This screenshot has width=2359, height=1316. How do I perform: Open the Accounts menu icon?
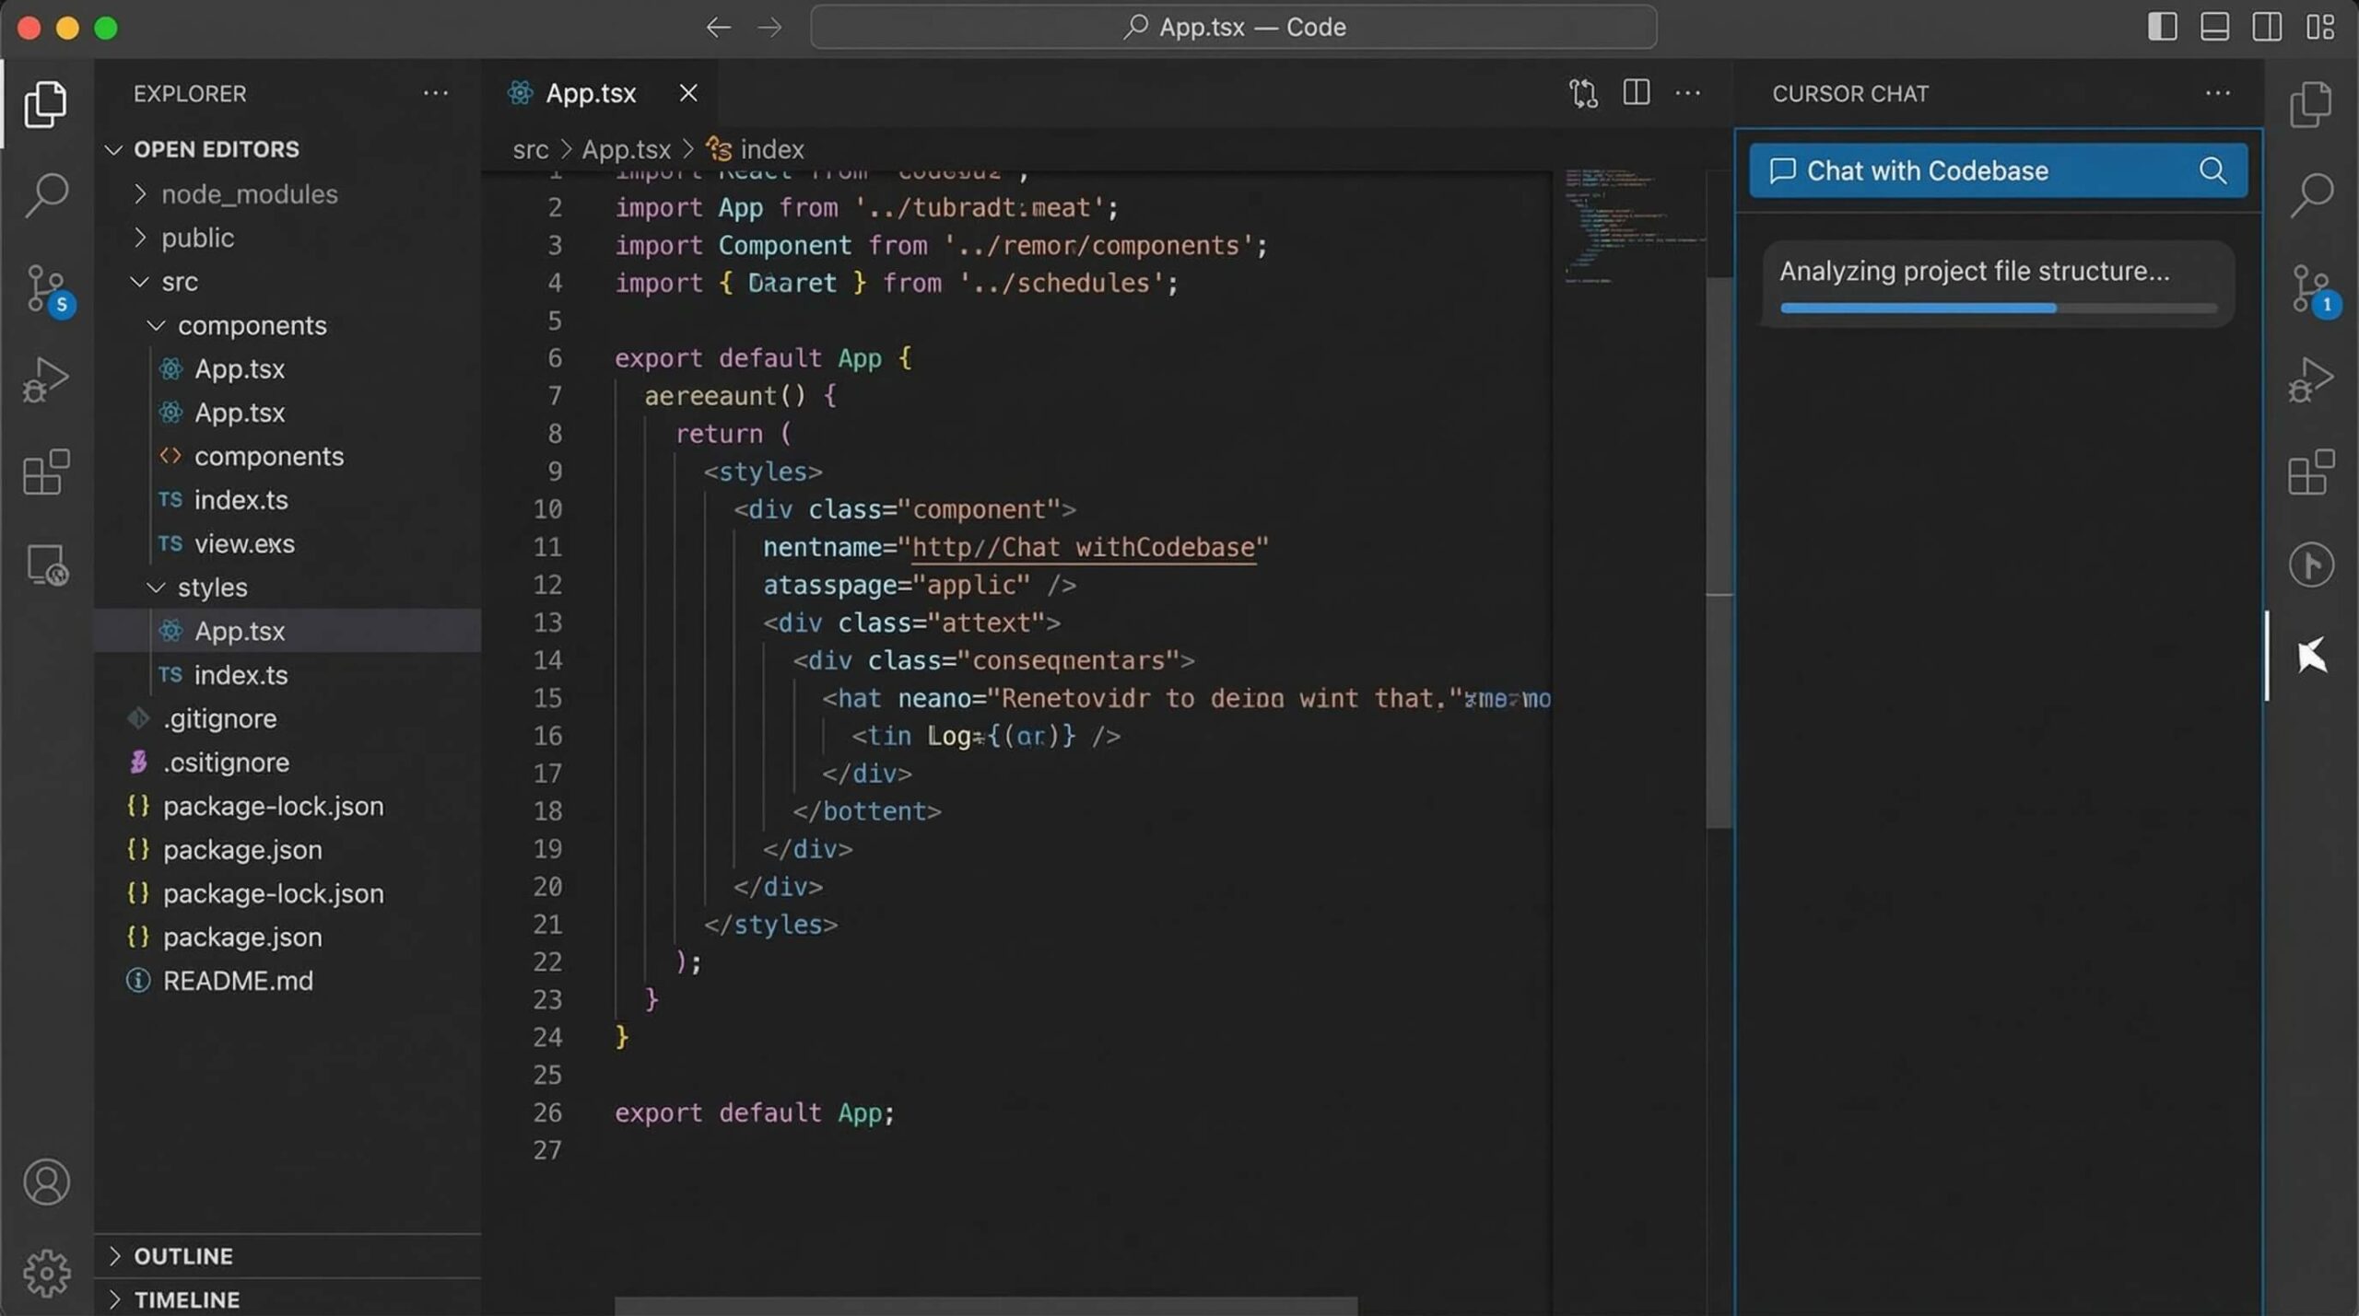(x=46, y=1182)
